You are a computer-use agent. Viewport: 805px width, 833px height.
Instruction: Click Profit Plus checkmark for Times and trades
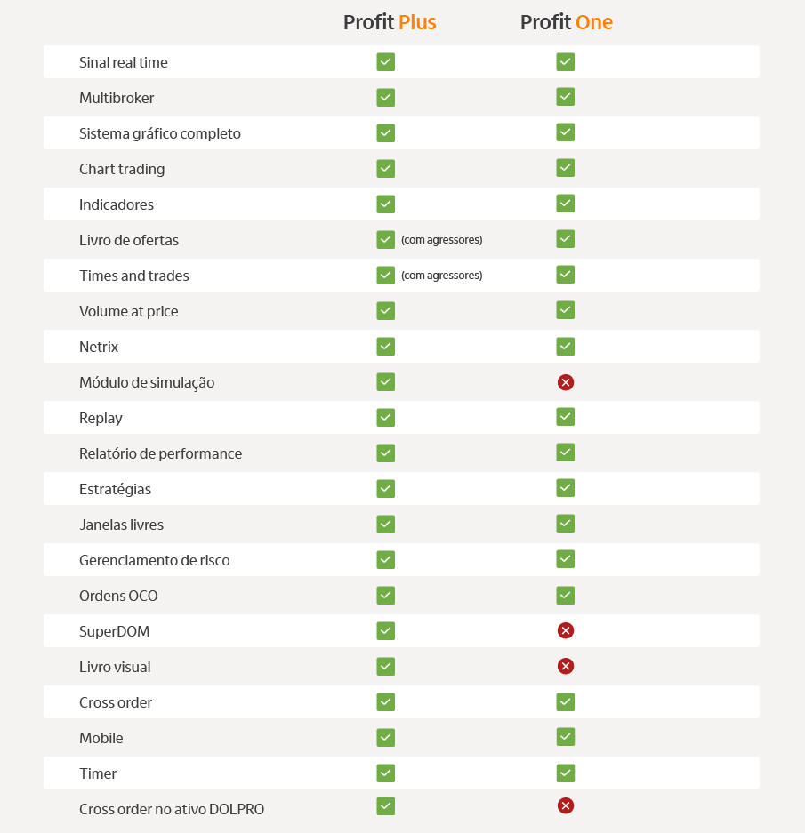(385, 275)
